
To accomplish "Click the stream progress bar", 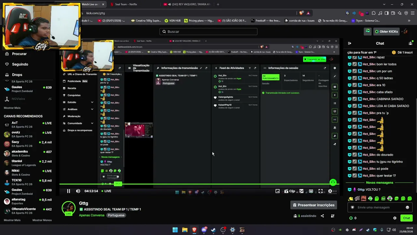I will [199, 184].
